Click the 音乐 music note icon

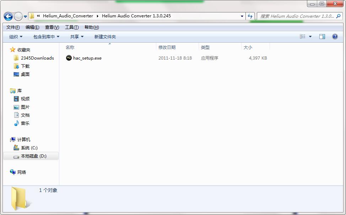[x=16, y=123]
